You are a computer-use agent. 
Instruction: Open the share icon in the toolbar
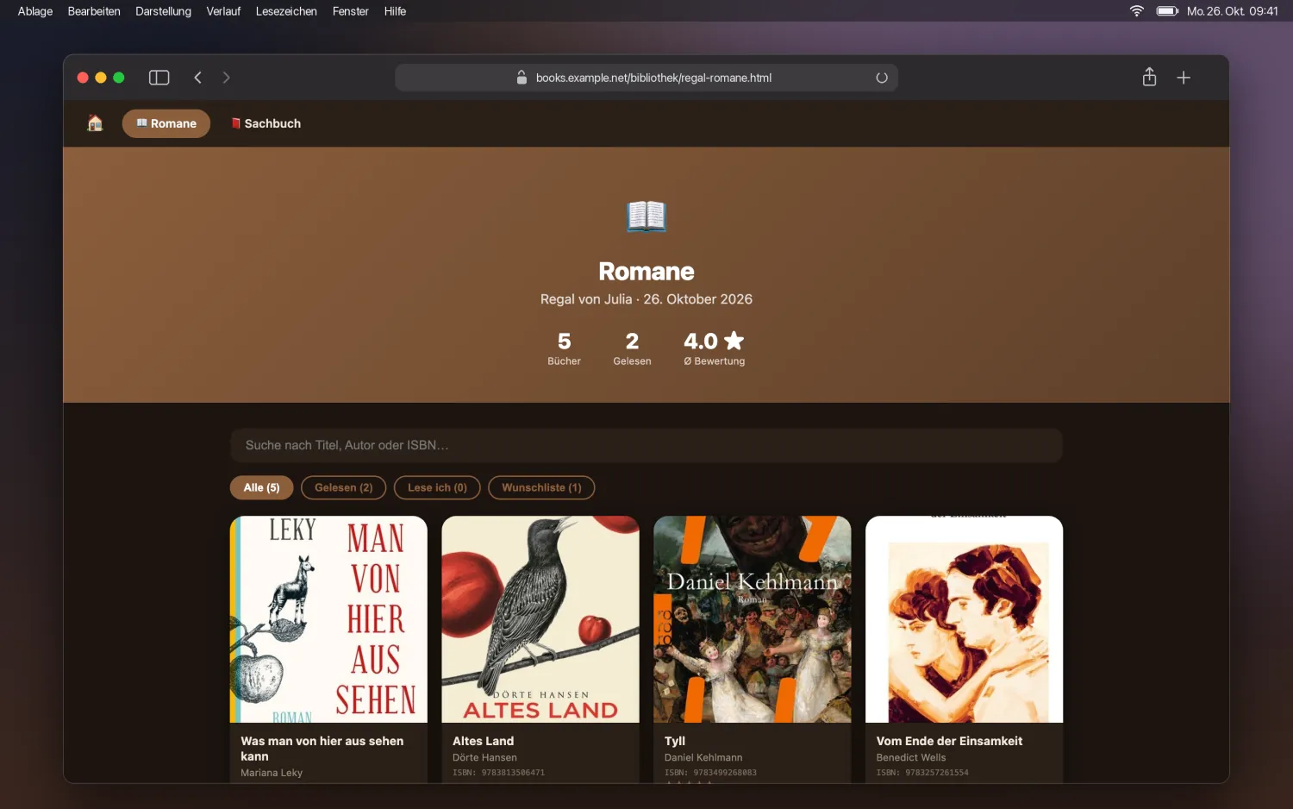[1149, 77]
